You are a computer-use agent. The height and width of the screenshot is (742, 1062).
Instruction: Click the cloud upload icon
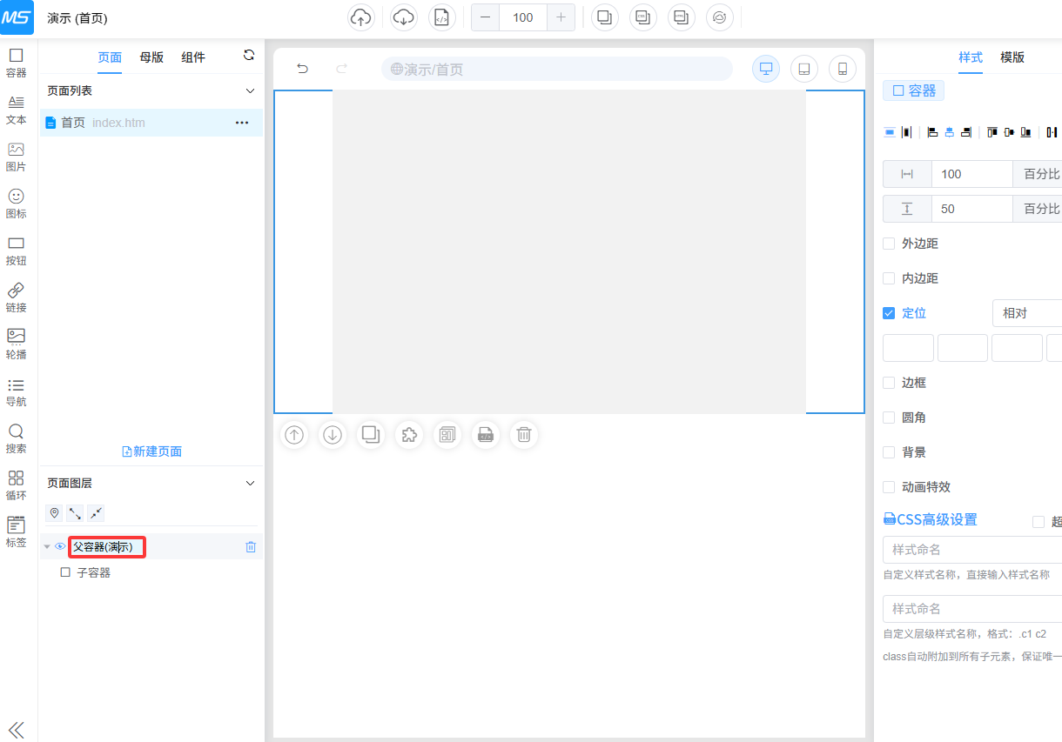[361, 17]
